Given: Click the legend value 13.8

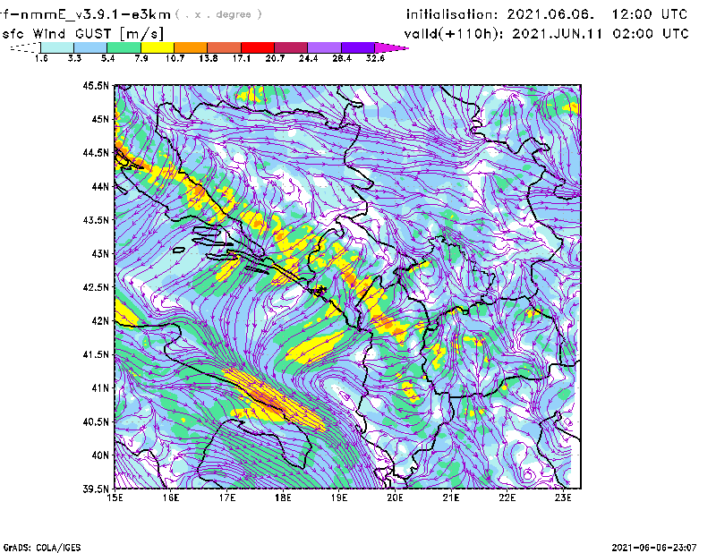Looking at the screenshot, I should pyautogui.click(x=209, y=58).
